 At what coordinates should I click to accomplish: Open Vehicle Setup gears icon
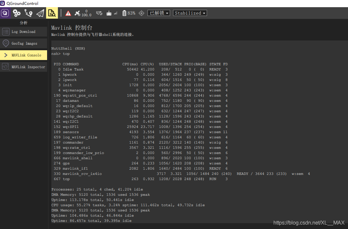(17, 13)
